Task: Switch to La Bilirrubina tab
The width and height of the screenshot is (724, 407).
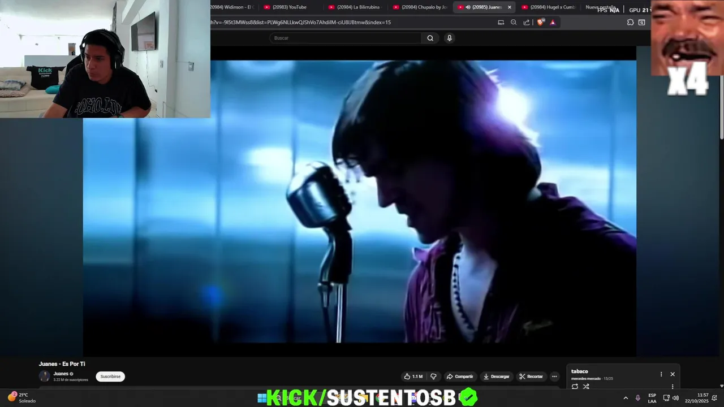Action: (x=356, y=7)
